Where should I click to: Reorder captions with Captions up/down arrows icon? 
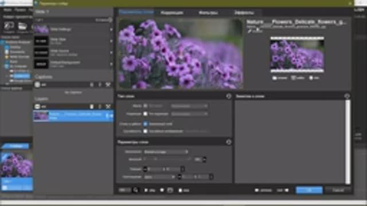click(x=100, y=85)
